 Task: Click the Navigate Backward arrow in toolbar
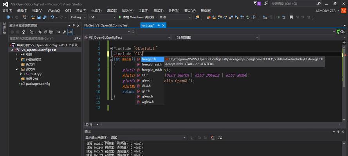(x=8, y=17)
